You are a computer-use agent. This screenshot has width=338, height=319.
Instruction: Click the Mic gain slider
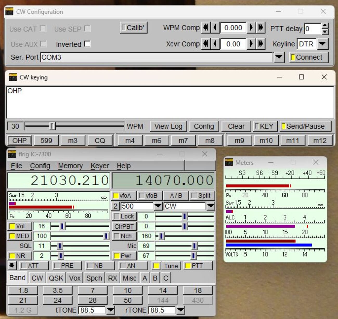(x=184, y=246)
